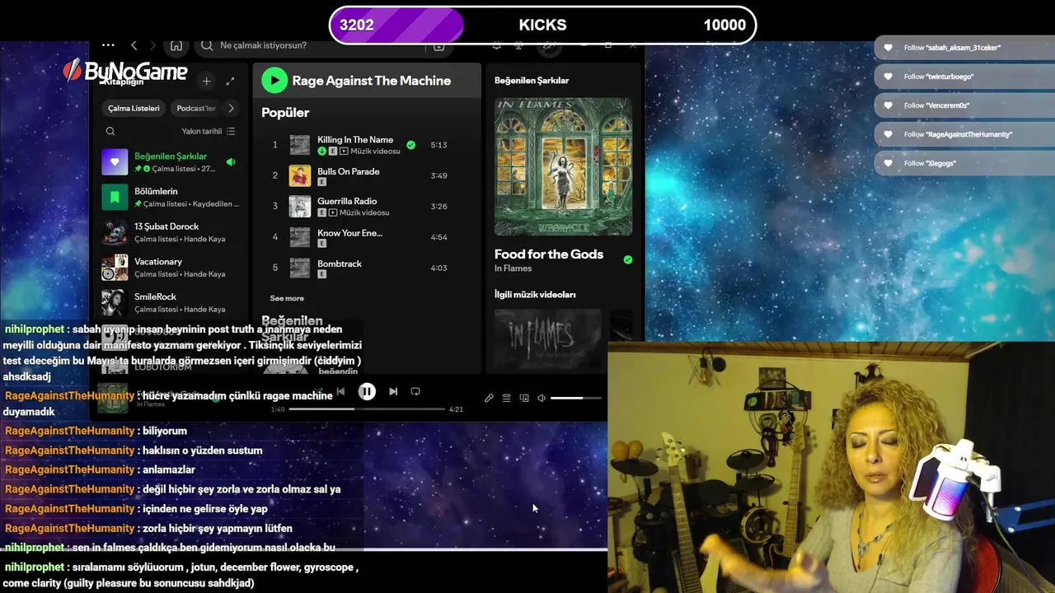
Task: Open the Vacationary playlist
Action: coord(169,268)
